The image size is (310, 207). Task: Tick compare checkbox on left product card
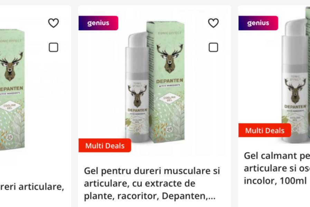pyautogui.click(x=53, y=47)
